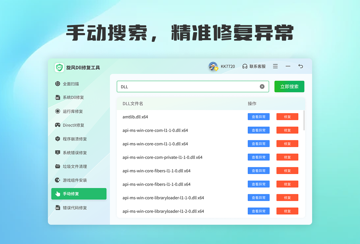Screen dimensions: 360x244
Task: Click in the DLL search input field
Action: [x=188, y=87]
